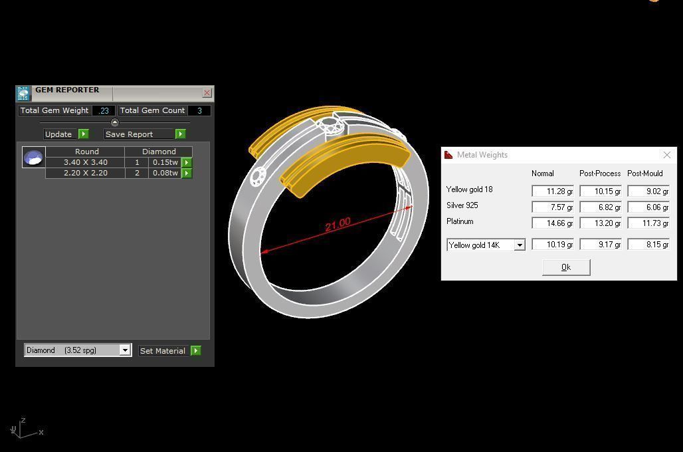The height and width of the screenshot is (452, 683).
Task: Click the 21.00 dimension label on the ring
Action: click(338, 224)
